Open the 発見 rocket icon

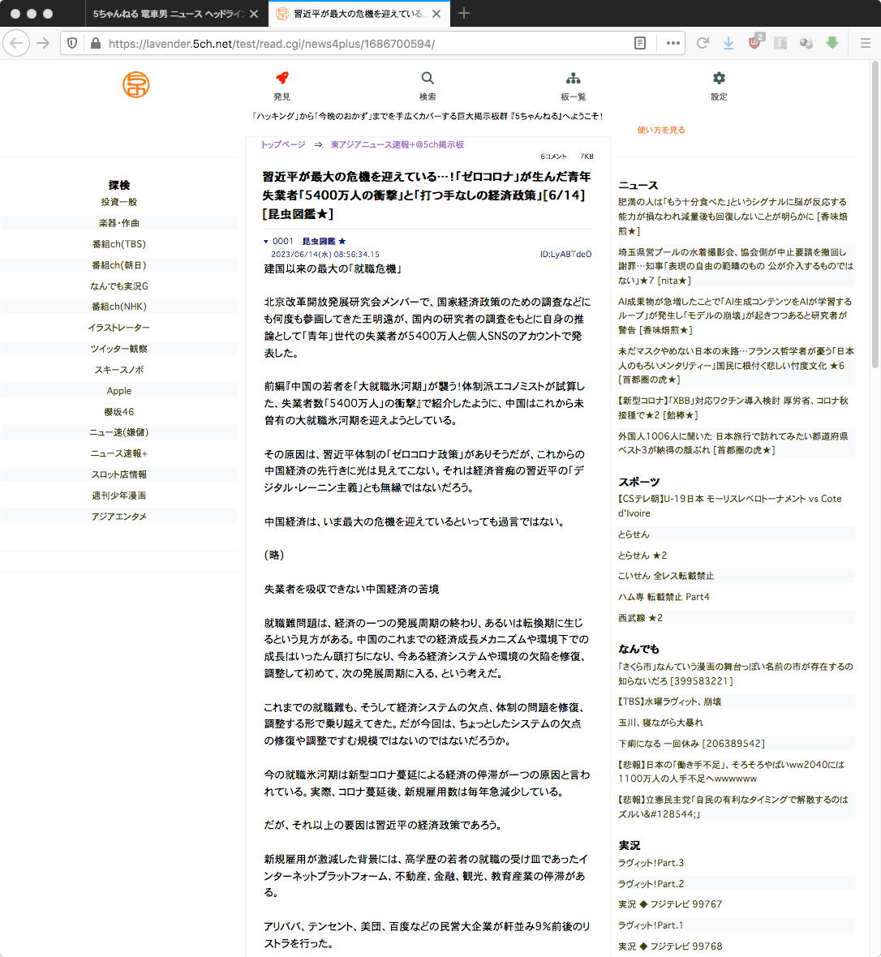[281, 78]
